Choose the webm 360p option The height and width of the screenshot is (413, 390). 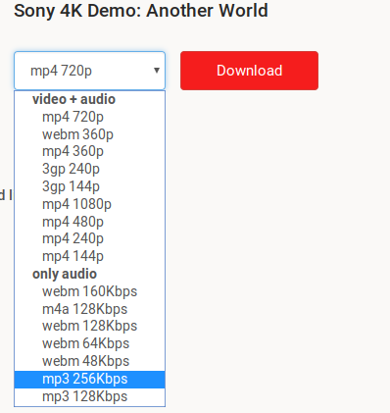[x=89, y=134]
